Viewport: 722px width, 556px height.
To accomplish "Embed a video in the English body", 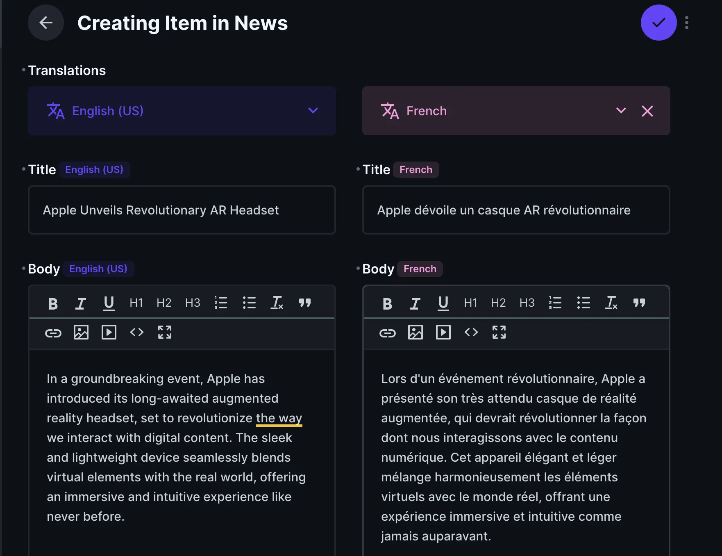I will tap(109, 333).
